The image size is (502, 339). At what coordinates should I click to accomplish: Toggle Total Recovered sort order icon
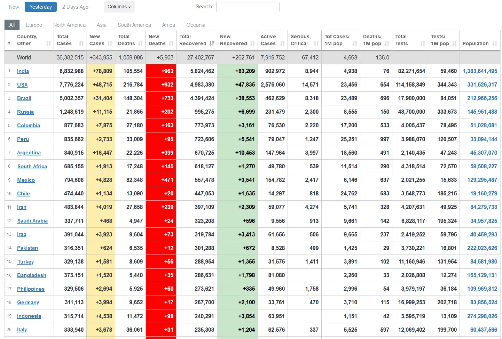pos(212,43)
